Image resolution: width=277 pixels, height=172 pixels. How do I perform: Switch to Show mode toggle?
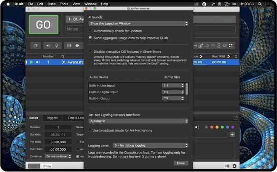47,166
